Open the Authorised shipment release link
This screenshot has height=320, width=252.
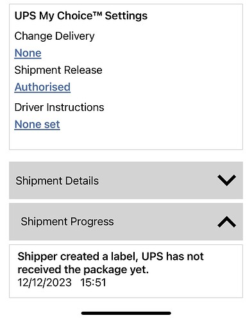[42, 87]
